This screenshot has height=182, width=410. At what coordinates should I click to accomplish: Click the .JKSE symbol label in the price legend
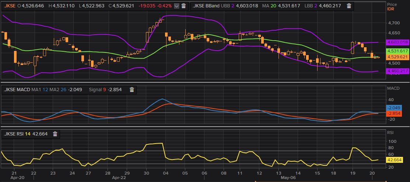click(10, 6)
